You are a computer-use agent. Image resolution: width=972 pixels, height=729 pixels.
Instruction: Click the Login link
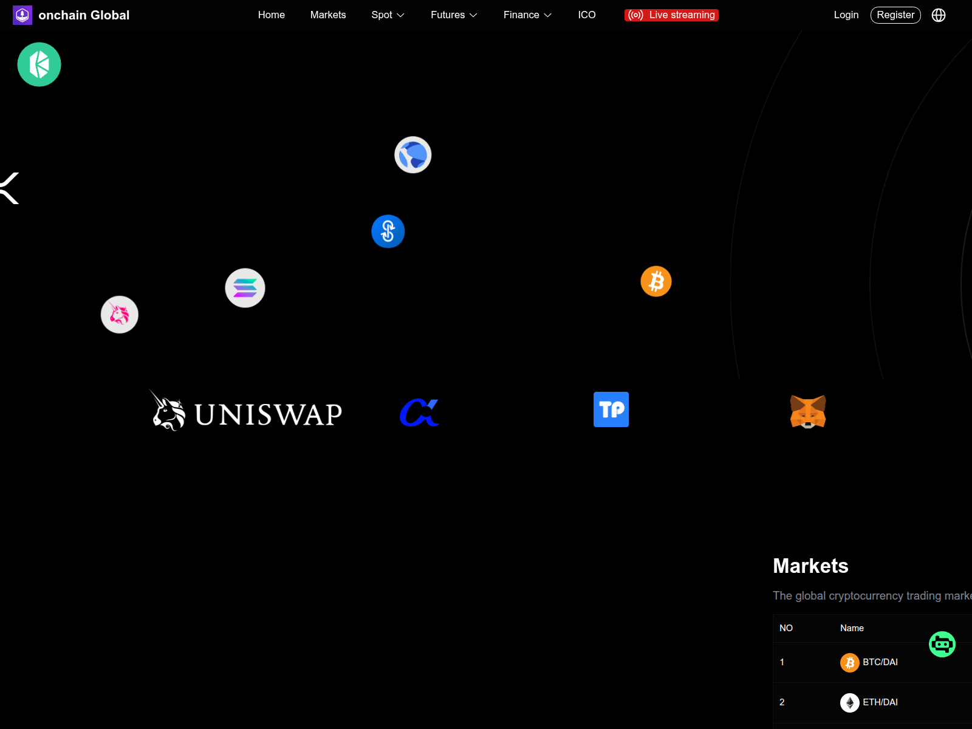point(846,15)
